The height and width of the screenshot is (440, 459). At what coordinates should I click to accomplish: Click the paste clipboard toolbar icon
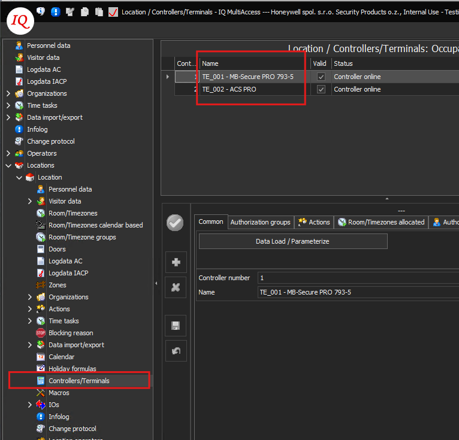click(x=99, y=12)
